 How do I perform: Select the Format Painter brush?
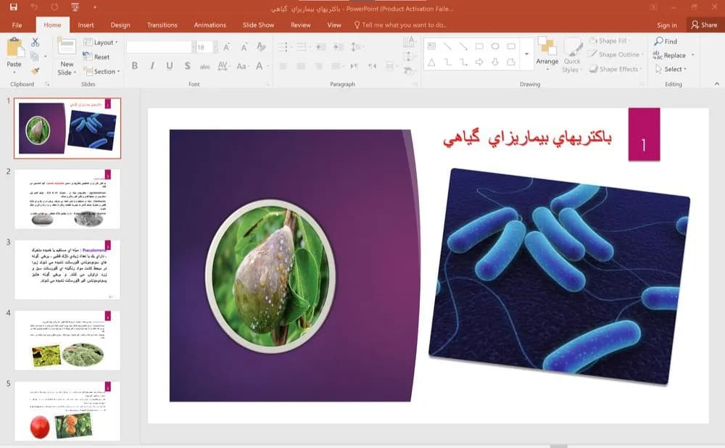pyautogui.click(x=35, y=71)
